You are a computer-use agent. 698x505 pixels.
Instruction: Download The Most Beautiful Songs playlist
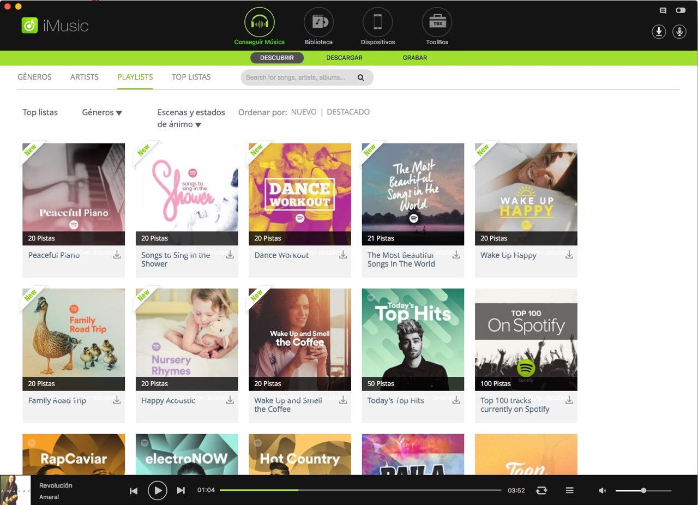tap(456, 255)
